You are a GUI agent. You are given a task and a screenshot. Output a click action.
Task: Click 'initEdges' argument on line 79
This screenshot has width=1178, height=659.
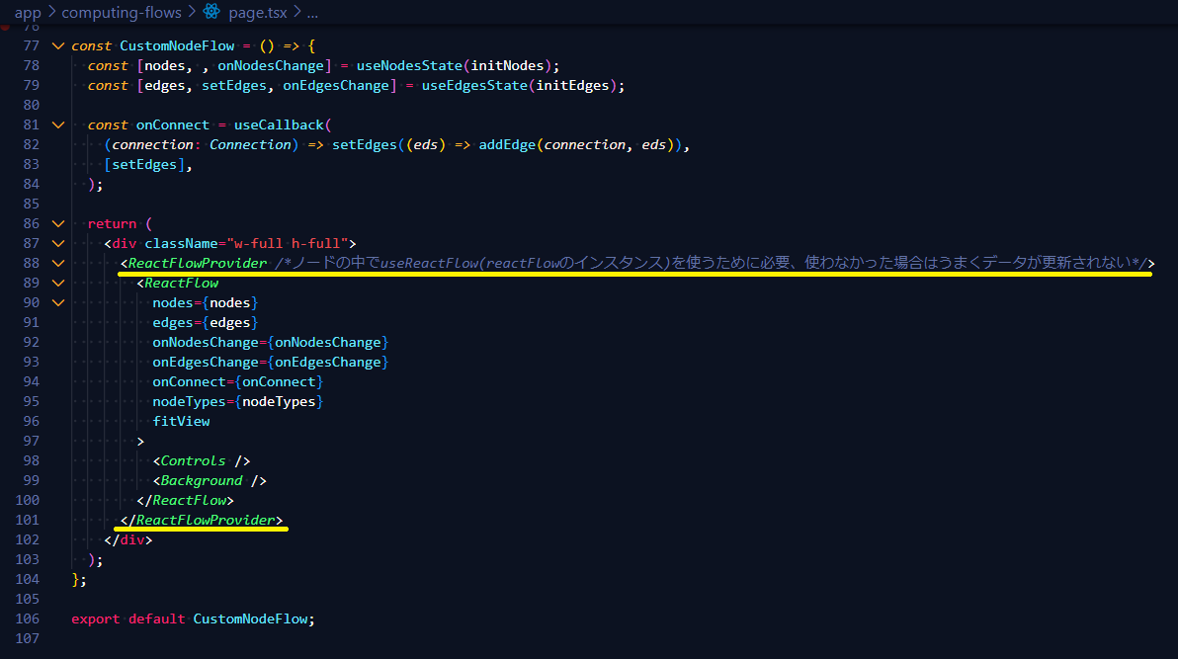[572, 85]
